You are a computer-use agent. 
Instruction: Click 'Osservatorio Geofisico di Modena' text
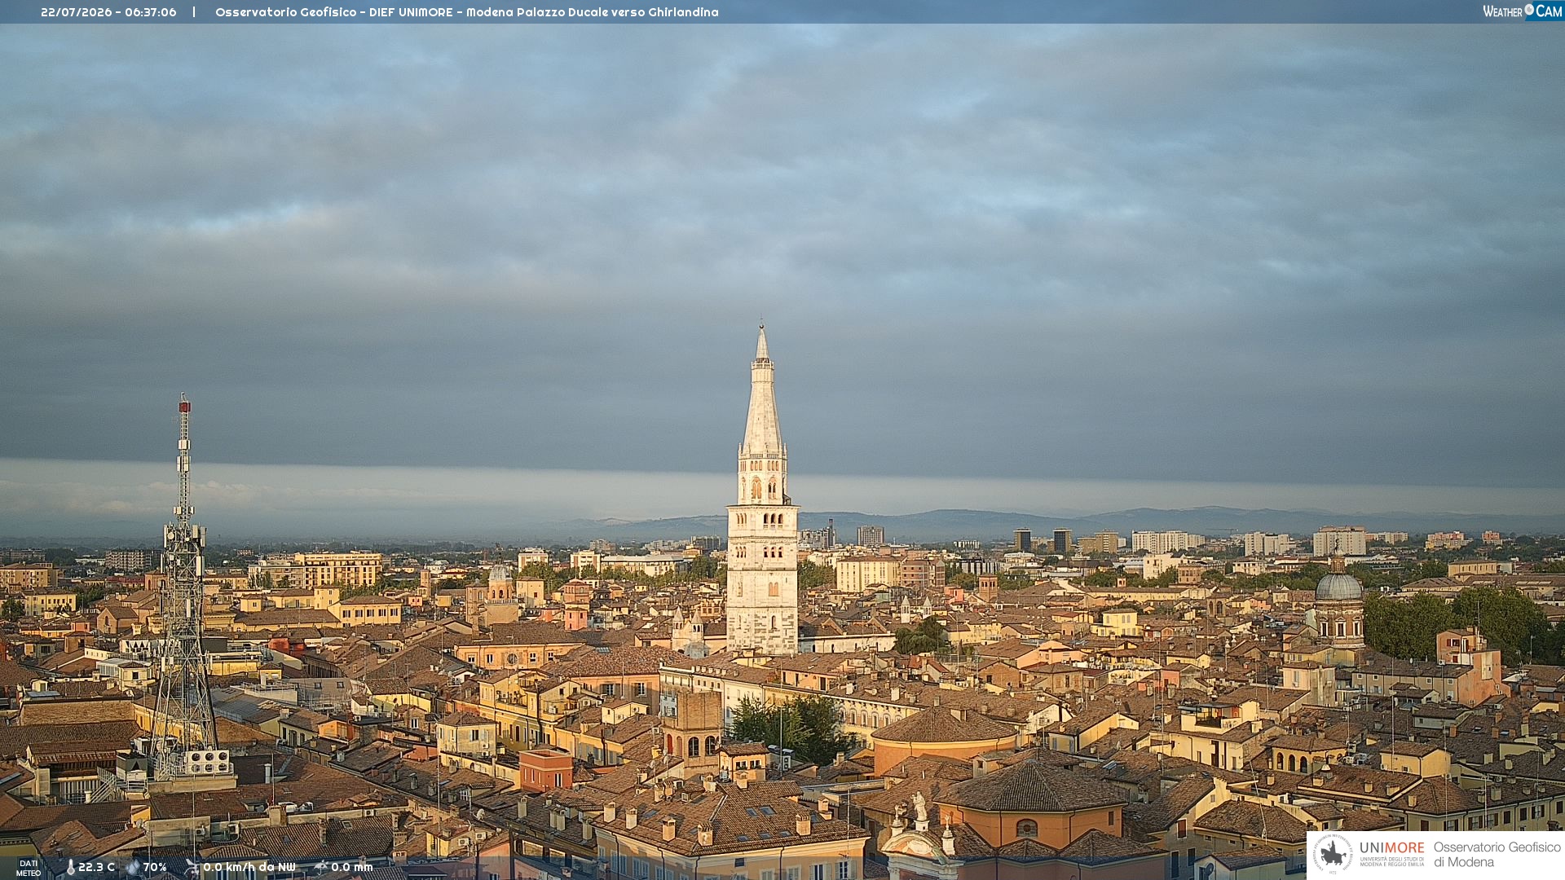(1497, 855)
